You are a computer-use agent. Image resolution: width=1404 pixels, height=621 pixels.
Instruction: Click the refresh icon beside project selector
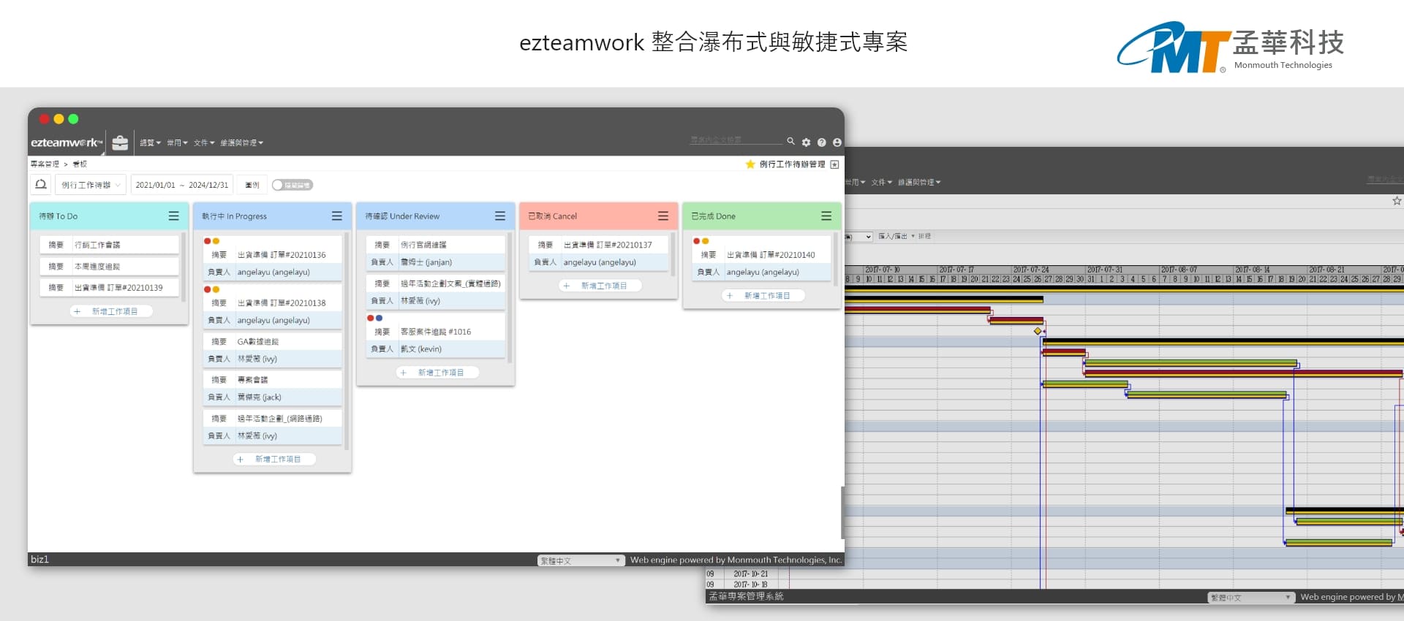tap(41, 185)
